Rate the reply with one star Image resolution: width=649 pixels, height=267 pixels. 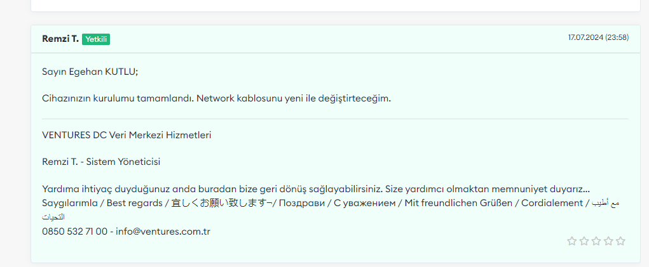(571, 241)
